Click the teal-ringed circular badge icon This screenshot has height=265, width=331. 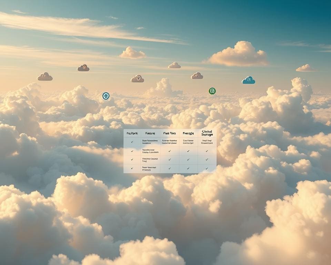pos(106,96)
